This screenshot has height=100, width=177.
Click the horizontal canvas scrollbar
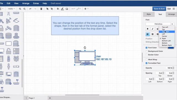pyautogui.click(x=82, y=95)
